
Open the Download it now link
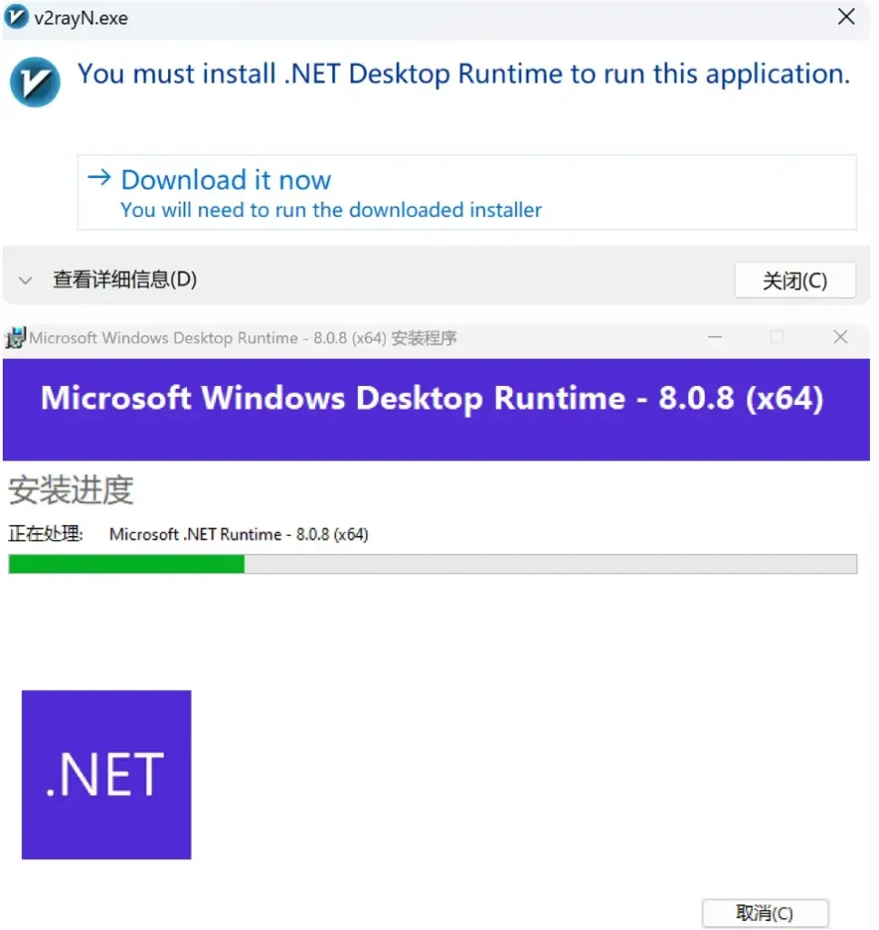pyautogui.click(x=225, y=179)
